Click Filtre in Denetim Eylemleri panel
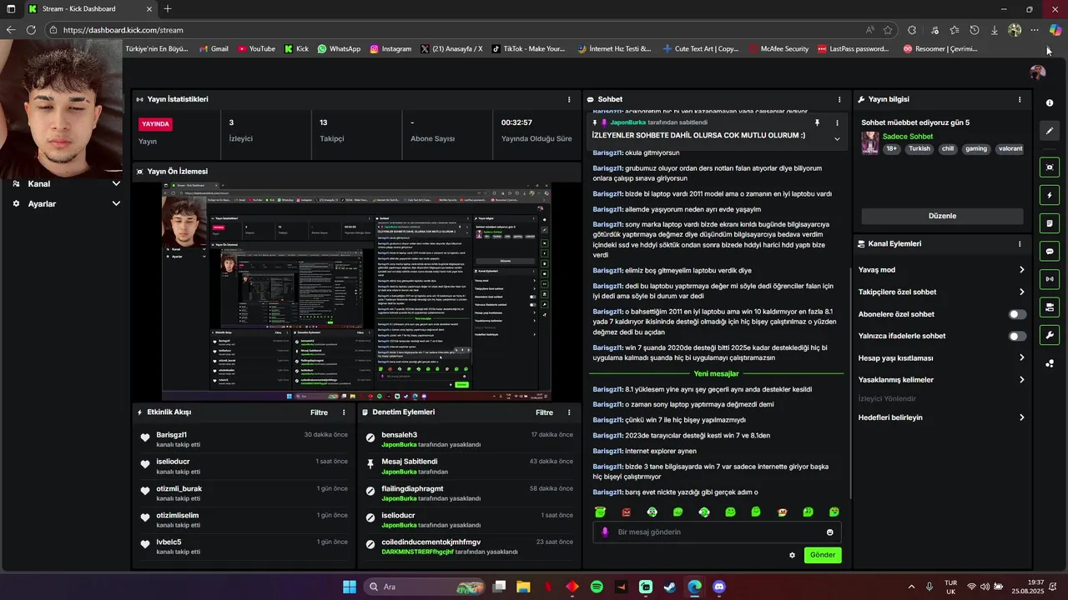The image size is (1068, 600). point(544,412)
